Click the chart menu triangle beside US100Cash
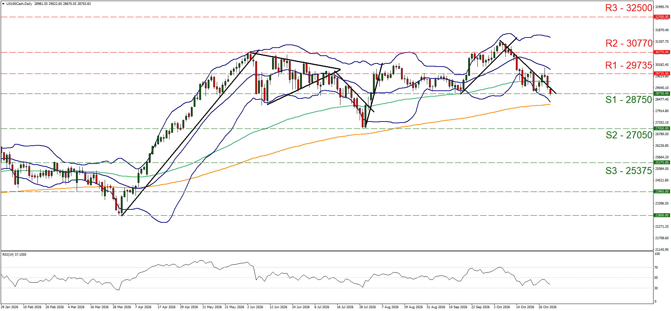The height and width of the screenshot is (311, 671). 4,4
